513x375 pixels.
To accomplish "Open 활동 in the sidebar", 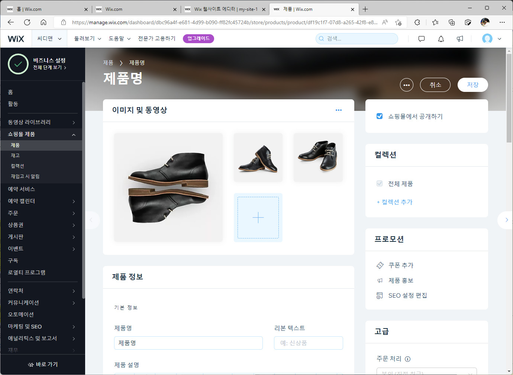I will pyautogui.click(x=13, y=104).
